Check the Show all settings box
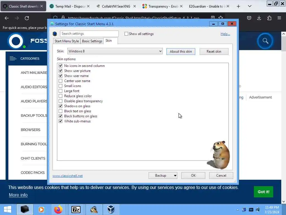Viewport: 286px width, 215px height. click(x=126, y=34)
